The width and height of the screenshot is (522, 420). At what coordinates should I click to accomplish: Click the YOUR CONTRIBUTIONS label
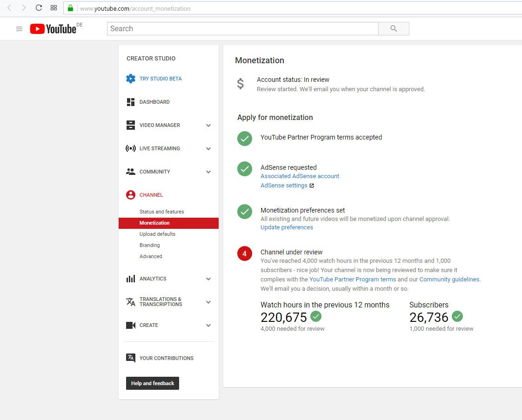(x=167, y=358)
